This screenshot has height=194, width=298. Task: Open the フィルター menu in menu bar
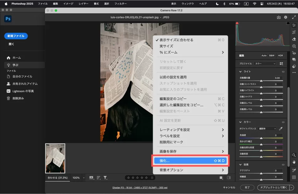[120, 4]
